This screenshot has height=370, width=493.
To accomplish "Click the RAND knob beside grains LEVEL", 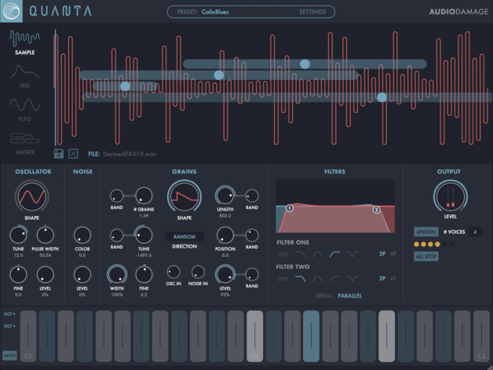I will point(252,274).
